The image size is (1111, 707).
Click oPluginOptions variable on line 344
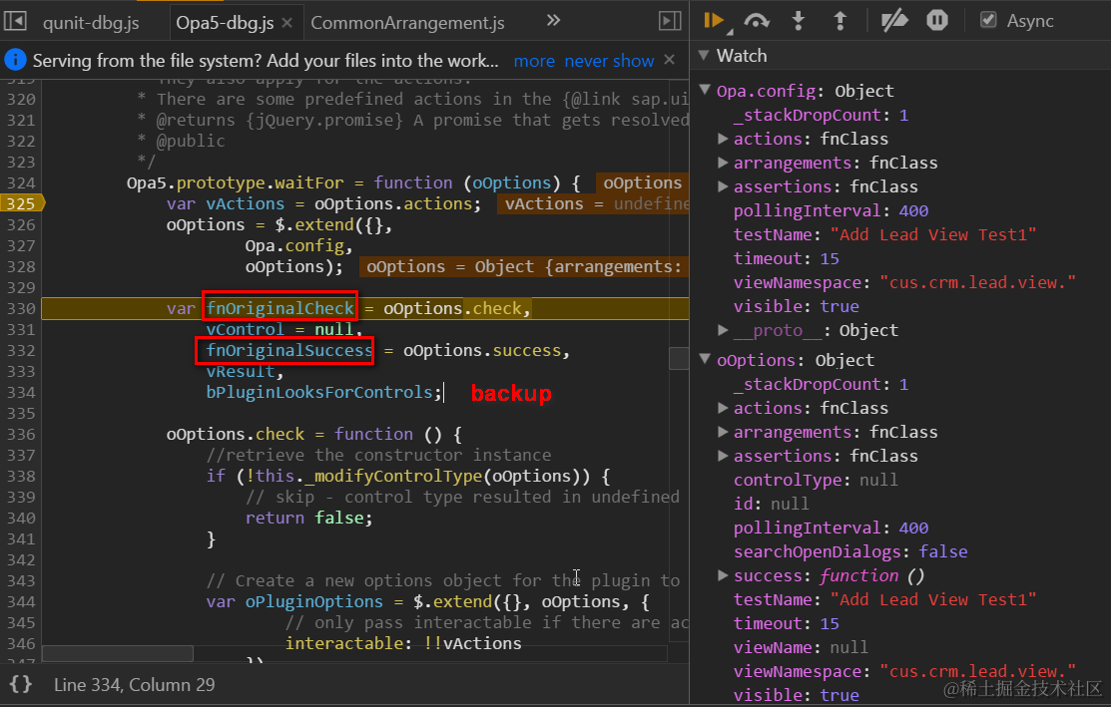(313, 601)
